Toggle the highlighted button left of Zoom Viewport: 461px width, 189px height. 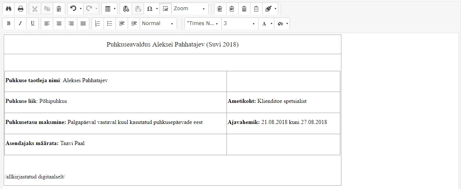(166, 8)
